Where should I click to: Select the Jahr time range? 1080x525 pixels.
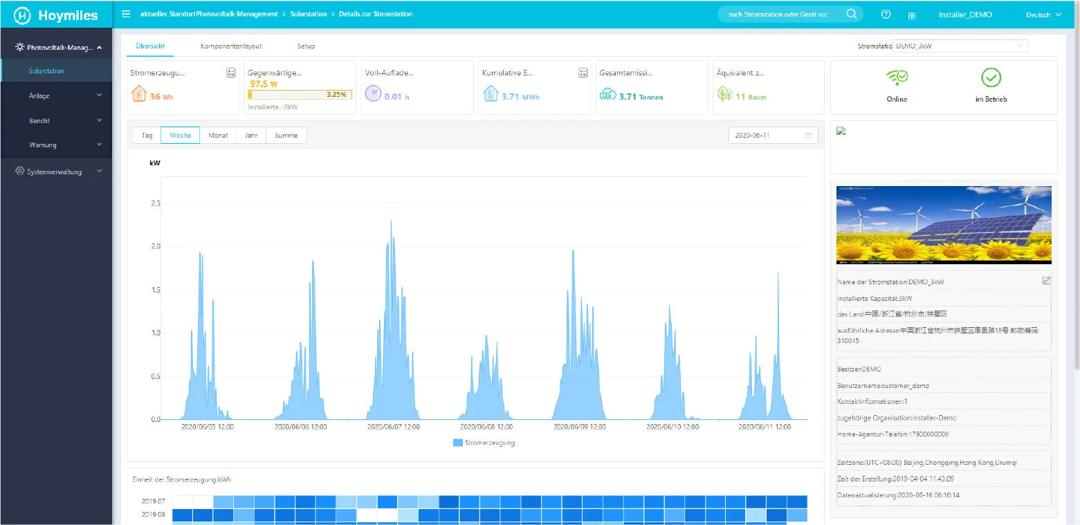(x=251, y=136)
